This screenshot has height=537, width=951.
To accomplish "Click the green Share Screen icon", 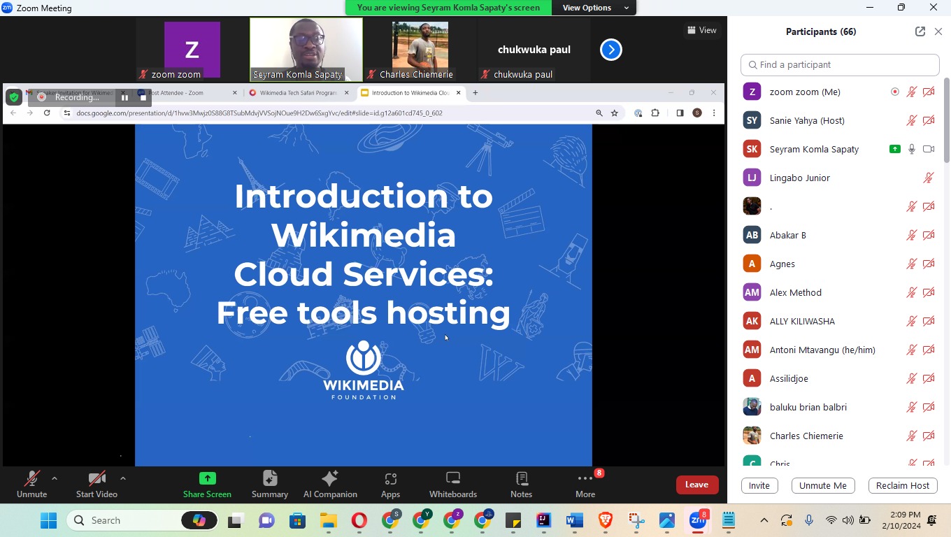I will [x=208, y=478].
